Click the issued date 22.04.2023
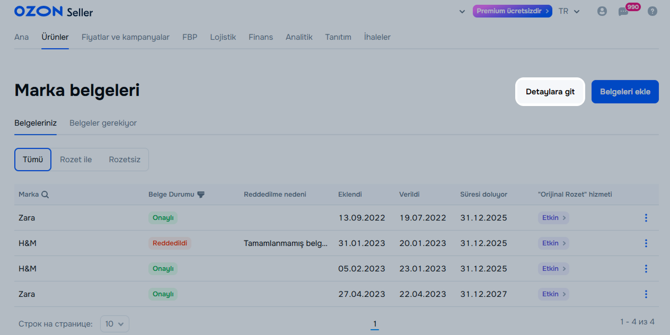The image size is (670, 335). coord(422,294)
